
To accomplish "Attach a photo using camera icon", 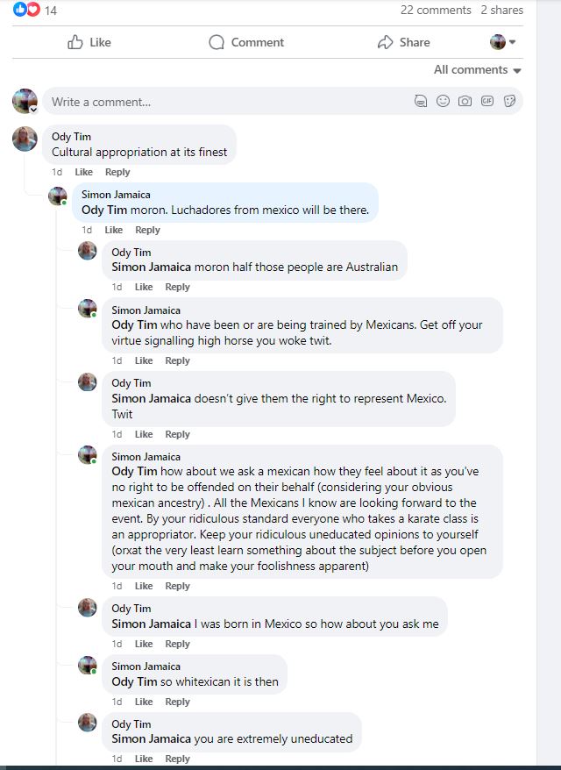I will point(465,102).
